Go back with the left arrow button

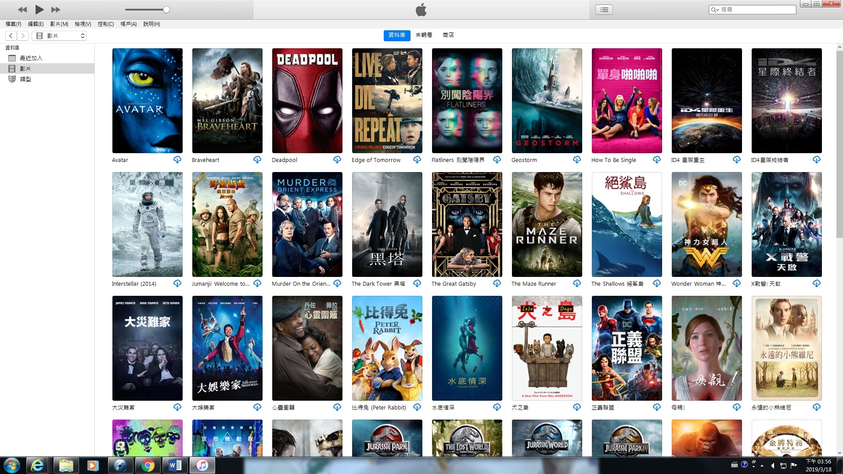11,36
